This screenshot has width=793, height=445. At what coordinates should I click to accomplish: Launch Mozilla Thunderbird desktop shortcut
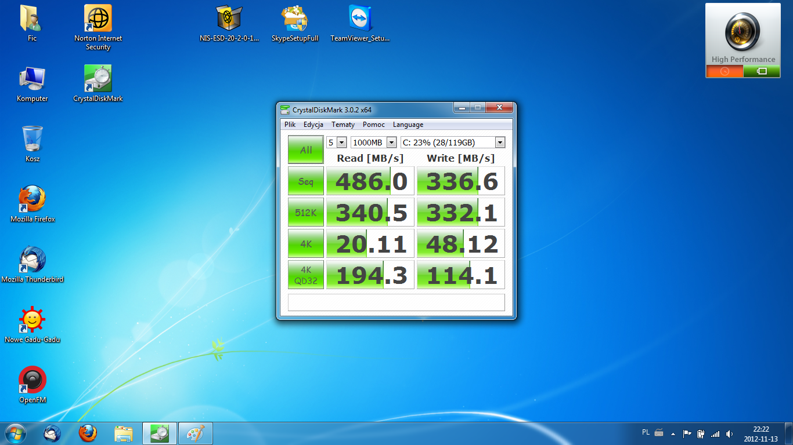click(33, 264)
